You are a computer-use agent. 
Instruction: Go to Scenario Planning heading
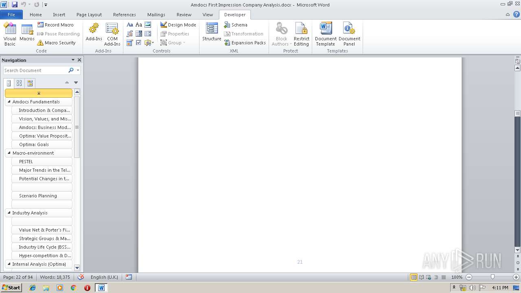42,196
